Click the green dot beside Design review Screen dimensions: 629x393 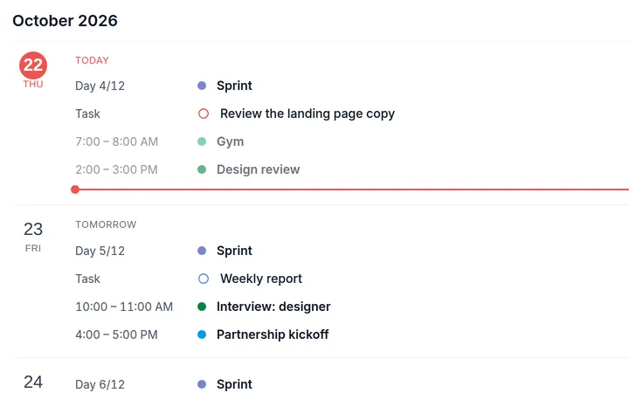[202, 169]
